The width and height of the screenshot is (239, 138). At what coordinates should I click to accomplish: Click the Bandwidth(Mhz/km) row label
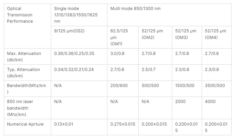tap(27, 89)
